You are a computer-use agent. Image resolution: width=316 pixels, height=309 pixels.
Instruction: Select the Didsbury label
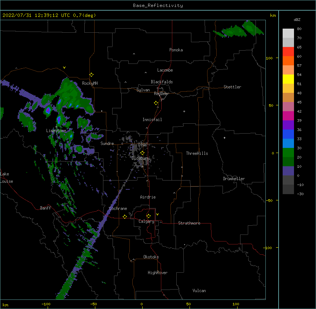tap(141, 158)
